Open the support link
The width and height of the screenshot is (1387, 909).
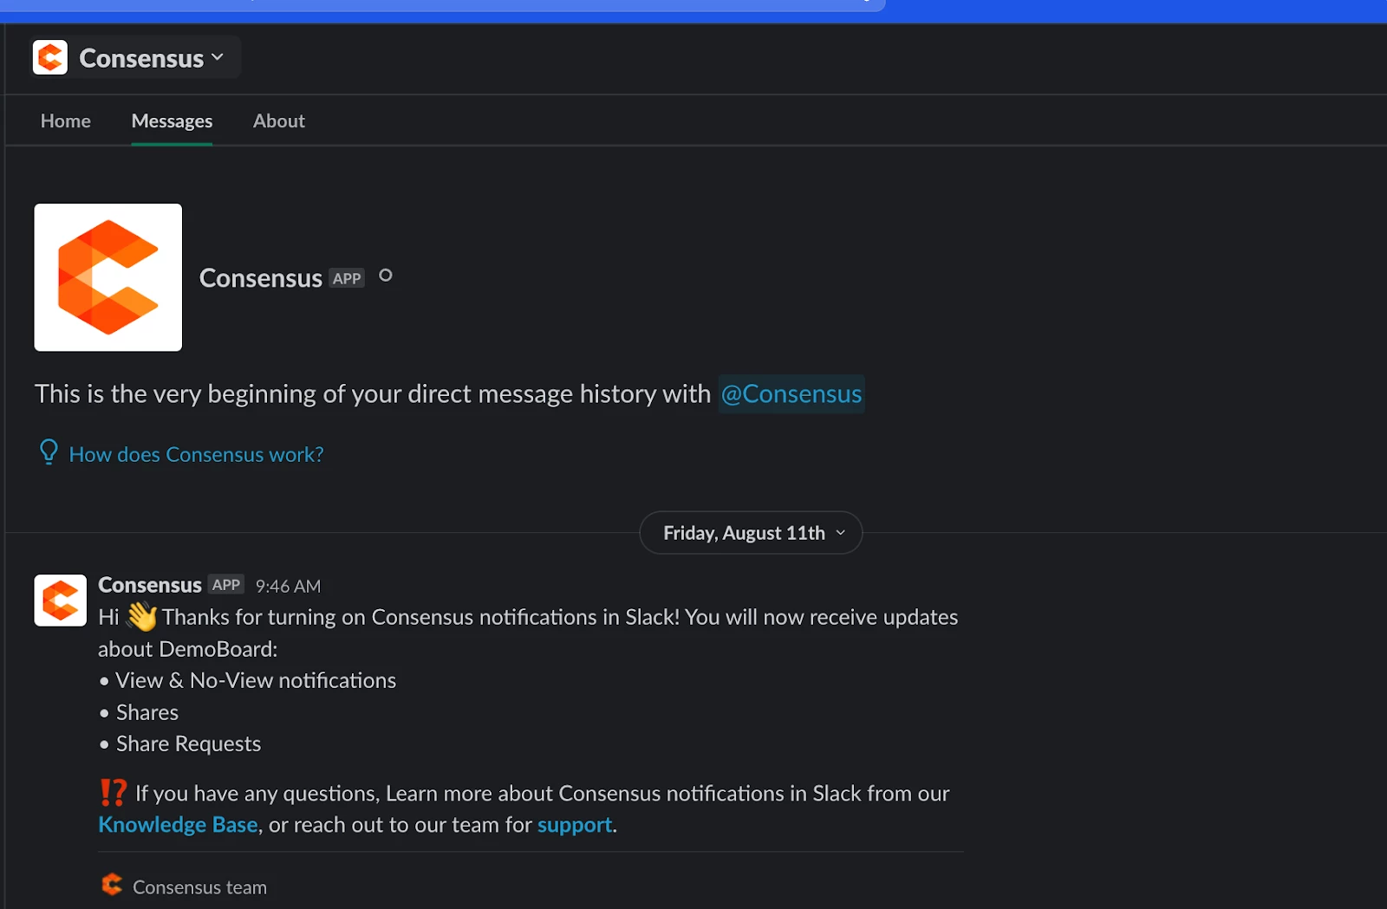(x=575, y=825)
